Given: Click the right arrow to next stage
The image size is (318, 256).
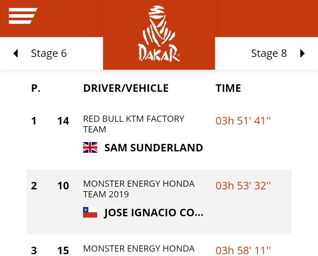Looking at the screenshot, I should (302, 53).
